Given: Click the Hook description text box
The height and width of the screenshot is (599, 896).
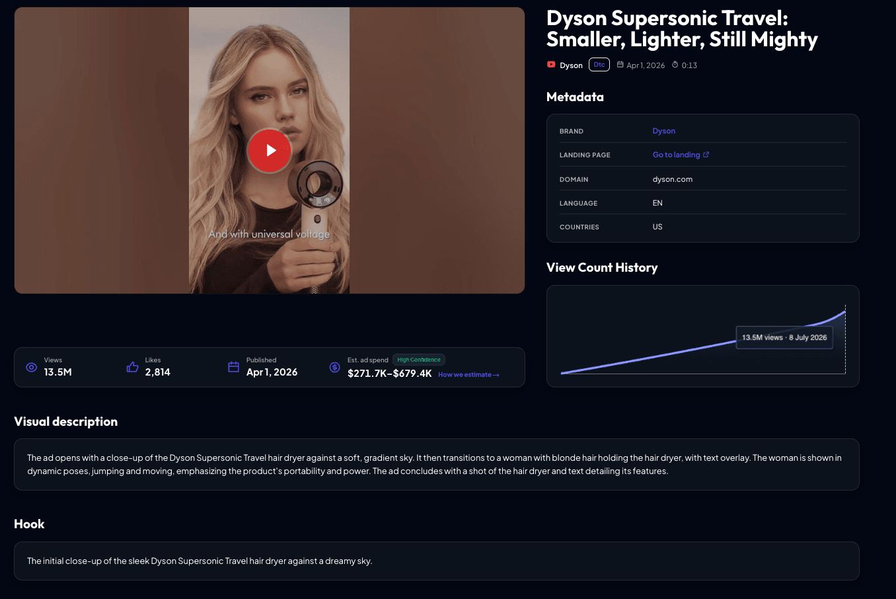Looking at the screenshot, I should [x=437, y=561].
